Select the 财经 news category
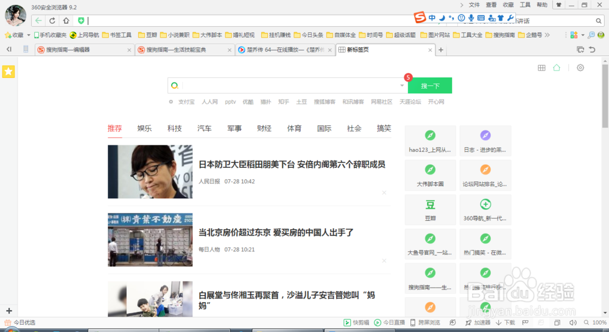 [x=264, y=128]
